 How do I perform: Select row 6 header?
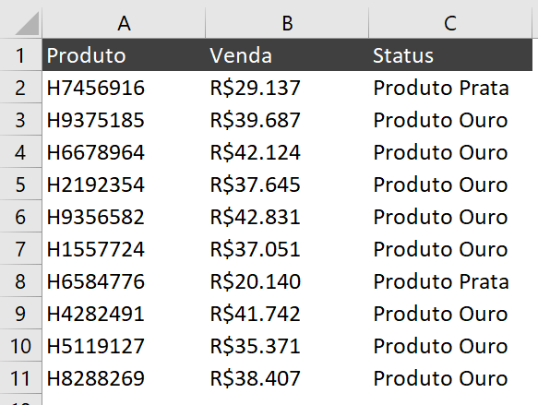(20, 217)
